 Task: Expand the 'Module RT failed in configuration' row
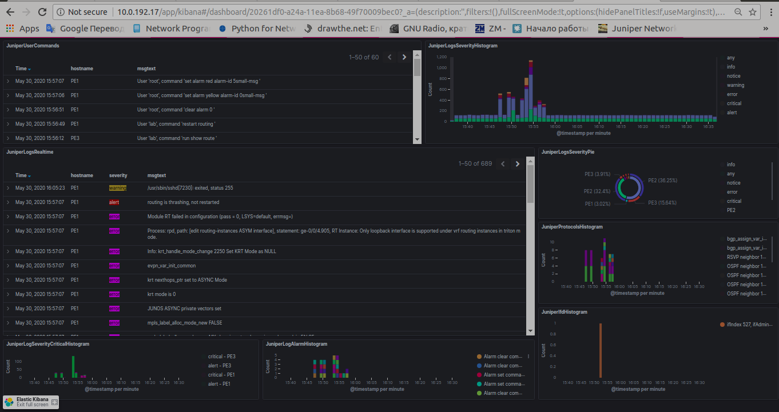[x=8, y=217]
